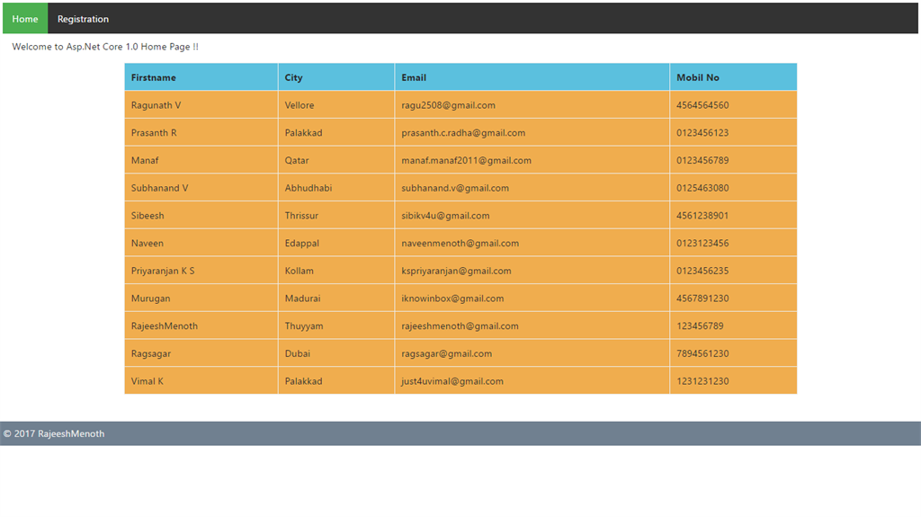The image size is (921, 517).
Task: Click the city Kollam
Action: coord(300,271)
